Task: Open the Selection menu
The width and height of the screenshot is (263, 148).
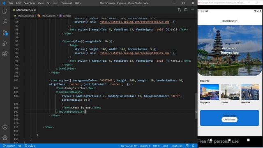Action: 29,3
